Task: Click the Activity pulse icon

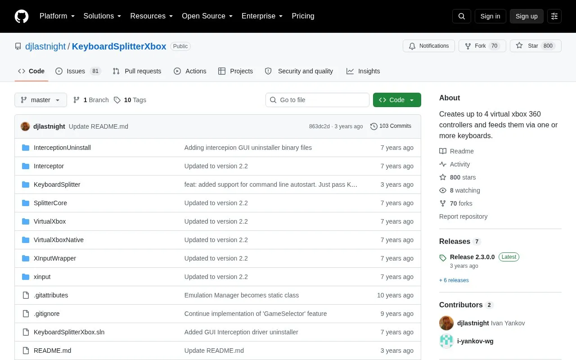Action: (x=443, y=164)
